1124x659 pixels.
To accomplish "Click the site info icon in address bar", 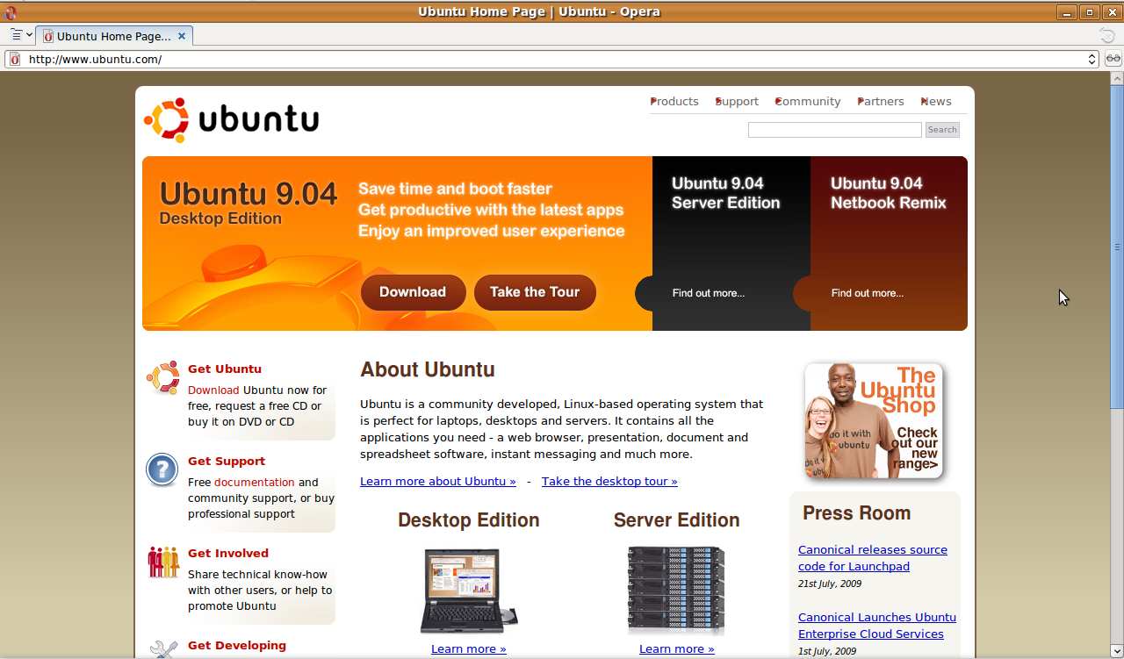I will 15,60.
